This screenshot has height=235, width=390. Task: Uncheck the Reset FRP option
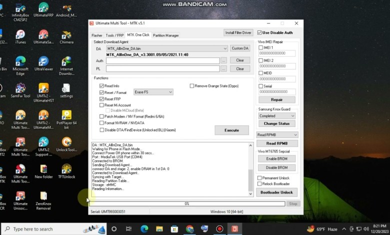coord(101,99)
